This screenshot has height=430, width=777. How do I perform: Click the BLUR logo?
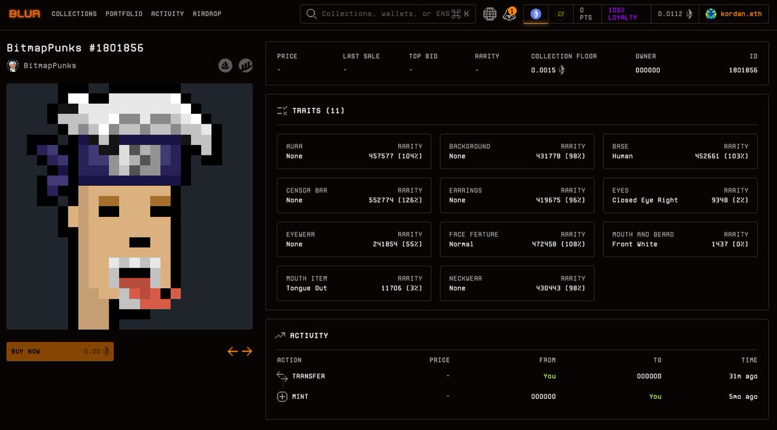tap(23, 13)
